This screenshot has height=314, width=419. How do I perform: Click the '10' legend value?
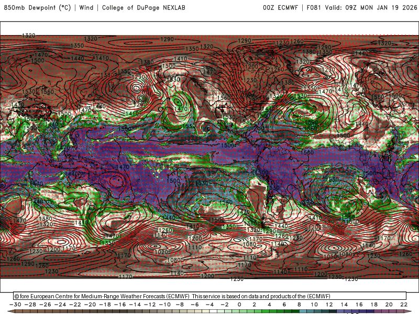[314, 305]
